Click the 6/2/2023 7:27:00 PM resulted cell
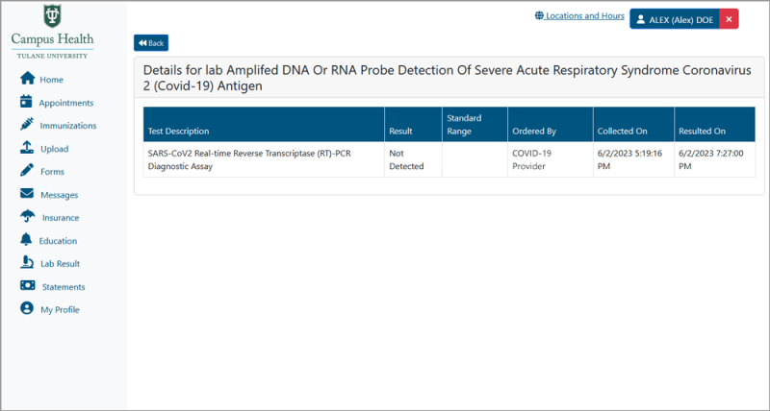Viewport: 770px width, 411px height. tap(714, 159)
